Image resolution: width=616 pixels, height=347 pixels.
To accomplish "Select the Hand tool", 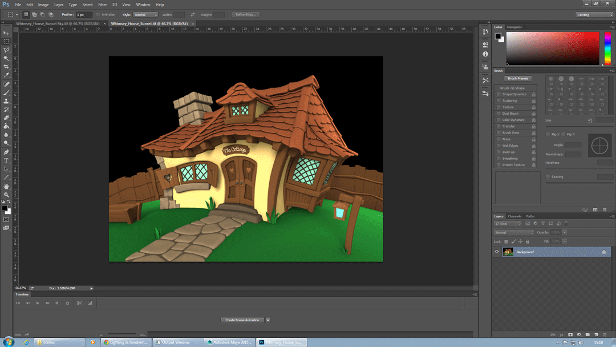I will point(6,187).
